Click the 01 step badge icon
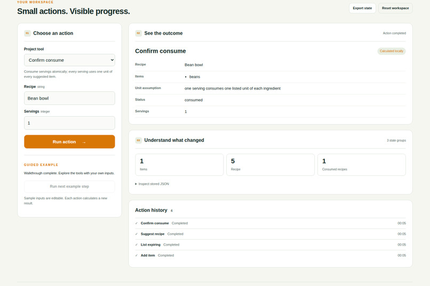Screen dimensions: 430x286 pos(27,33)
